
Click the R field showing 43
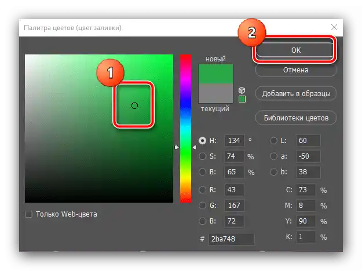tap(235, 190)
